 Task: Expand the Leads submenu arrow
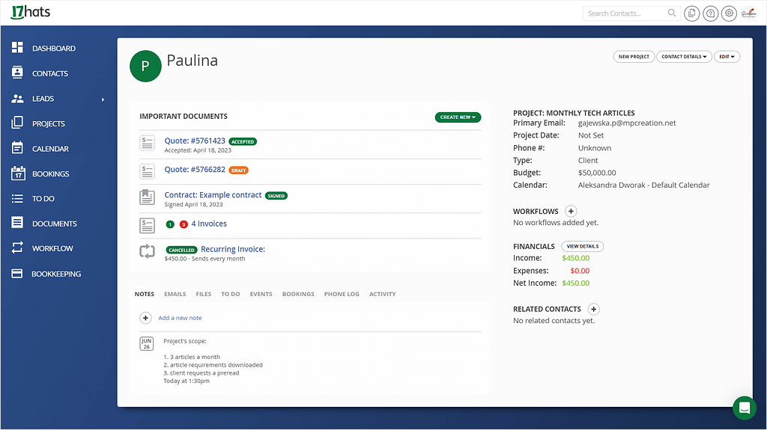point(103,99)
